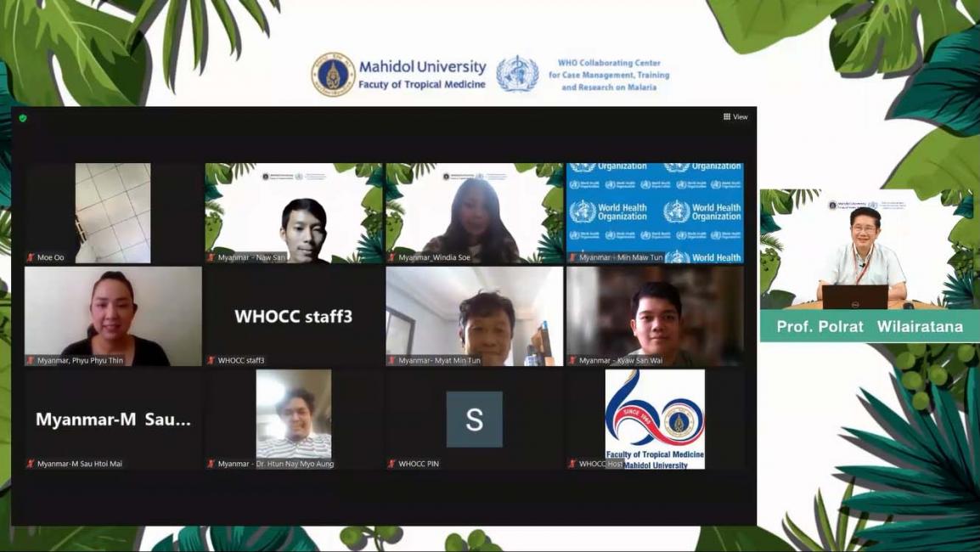Click the small 'WHOCC staff3' name label
The image size is (980, 552).
click(x=241, y=361)
